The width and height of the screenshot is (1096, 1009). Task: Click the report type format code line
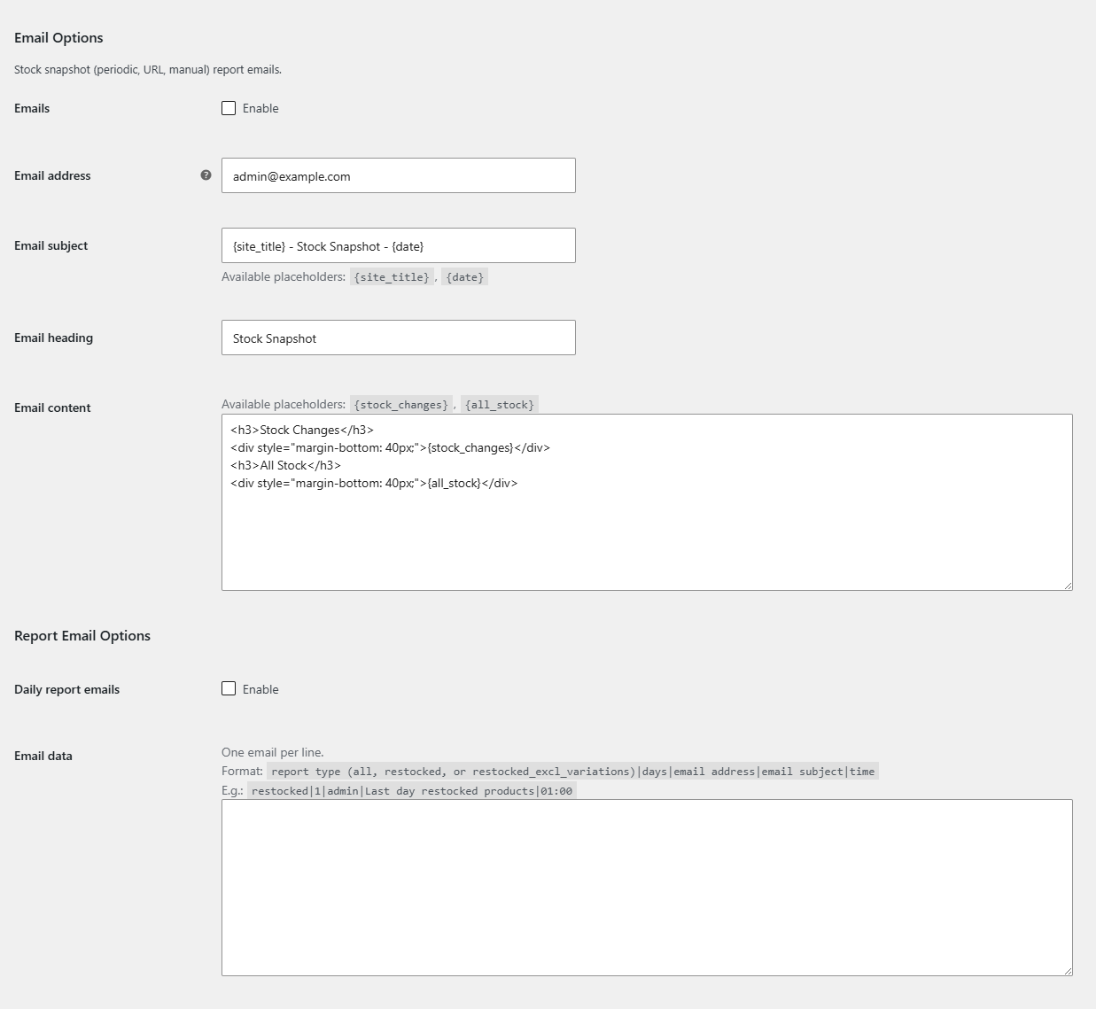(x=573, y=772)
